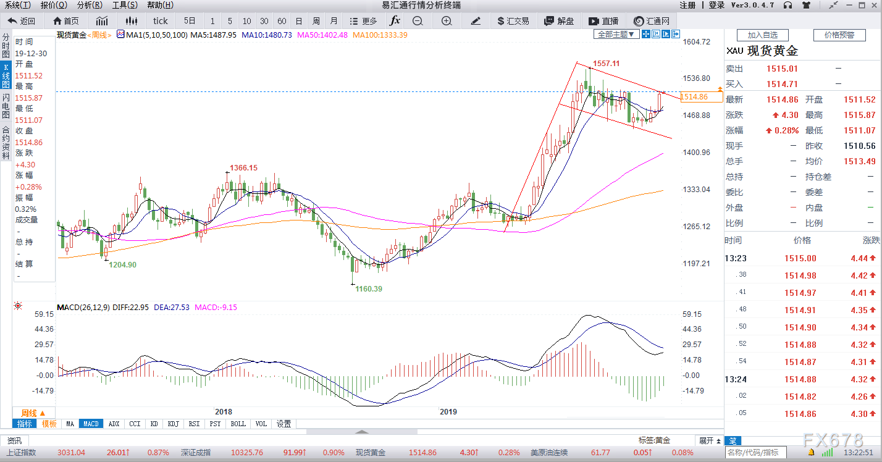Open 系统(T) menu
The image size is (882, 462).
pos(17,5)
